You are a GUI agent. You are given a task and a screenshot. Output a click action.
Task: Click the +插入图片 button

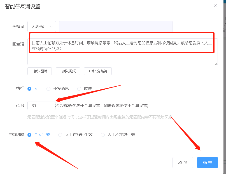pyautogui.click(x=40, y=71)
